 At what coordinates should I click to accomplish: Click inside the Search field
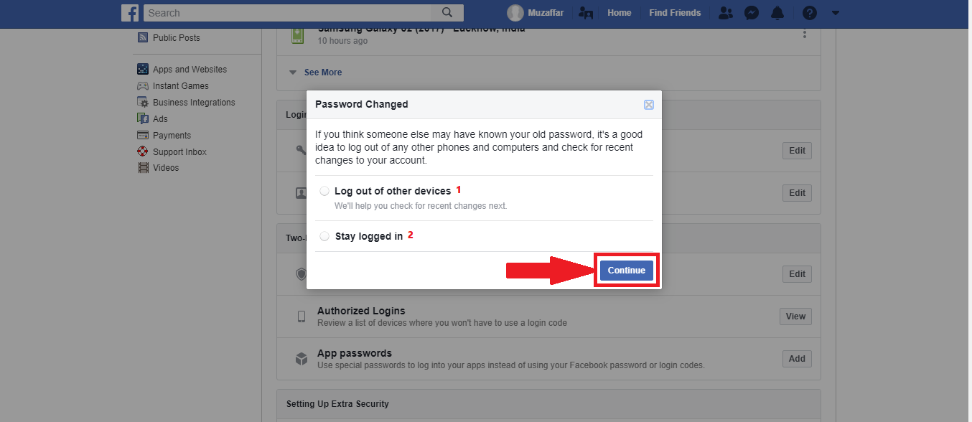tap(287, 12)
